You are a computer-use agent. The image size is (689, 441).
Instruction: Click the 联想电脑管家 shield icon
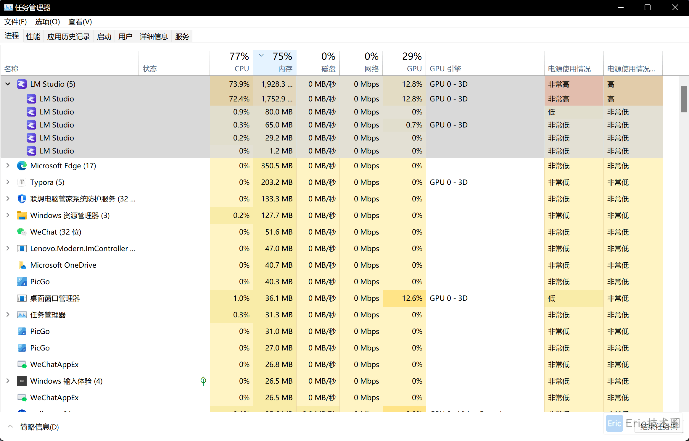click(22, 199)
